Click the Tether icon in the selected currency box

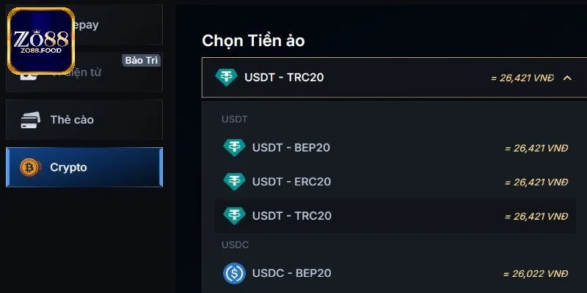226,77
